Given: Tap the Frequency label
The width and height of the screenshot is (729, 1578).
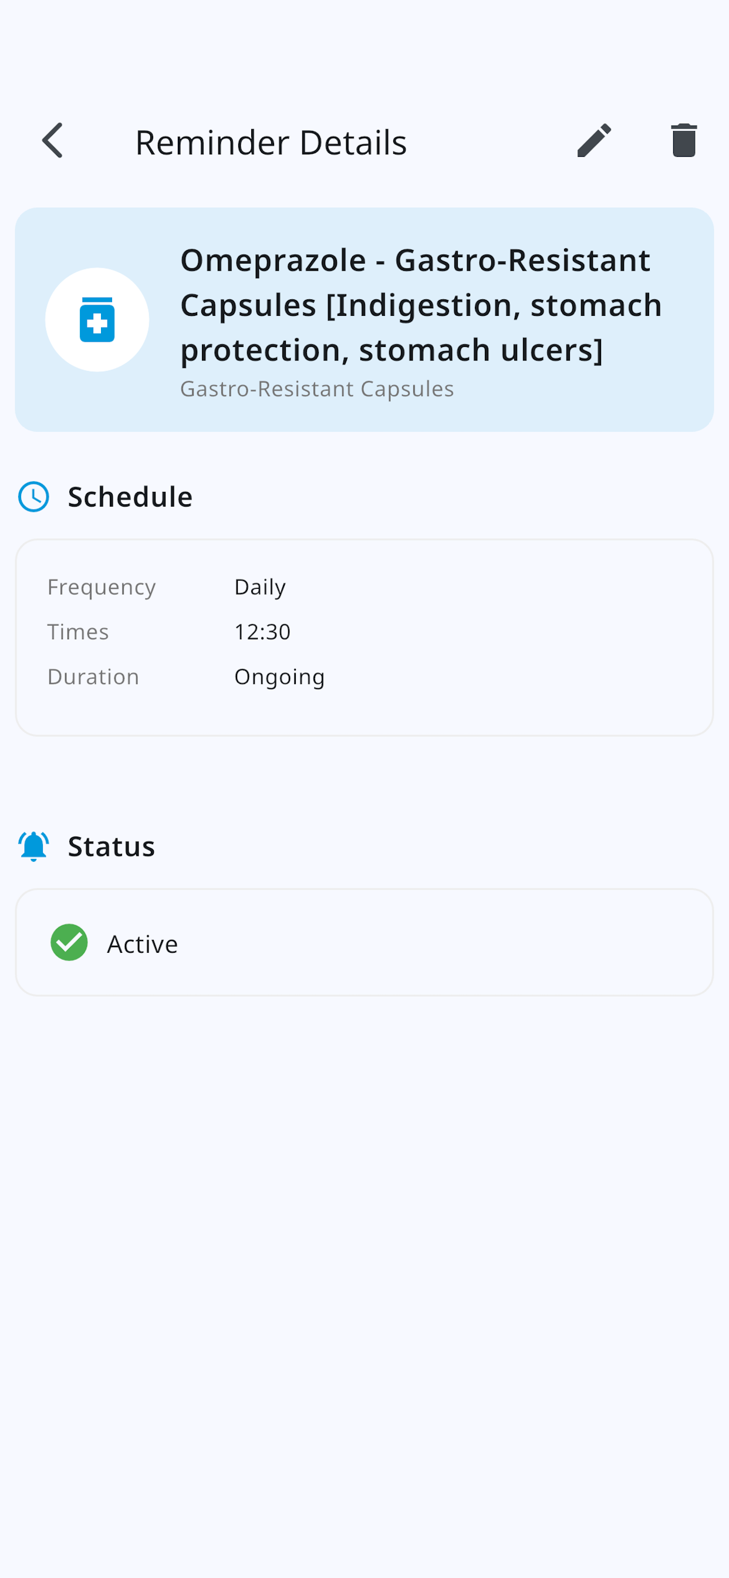Looking at the screenshot, I should [x=102, y=587].
